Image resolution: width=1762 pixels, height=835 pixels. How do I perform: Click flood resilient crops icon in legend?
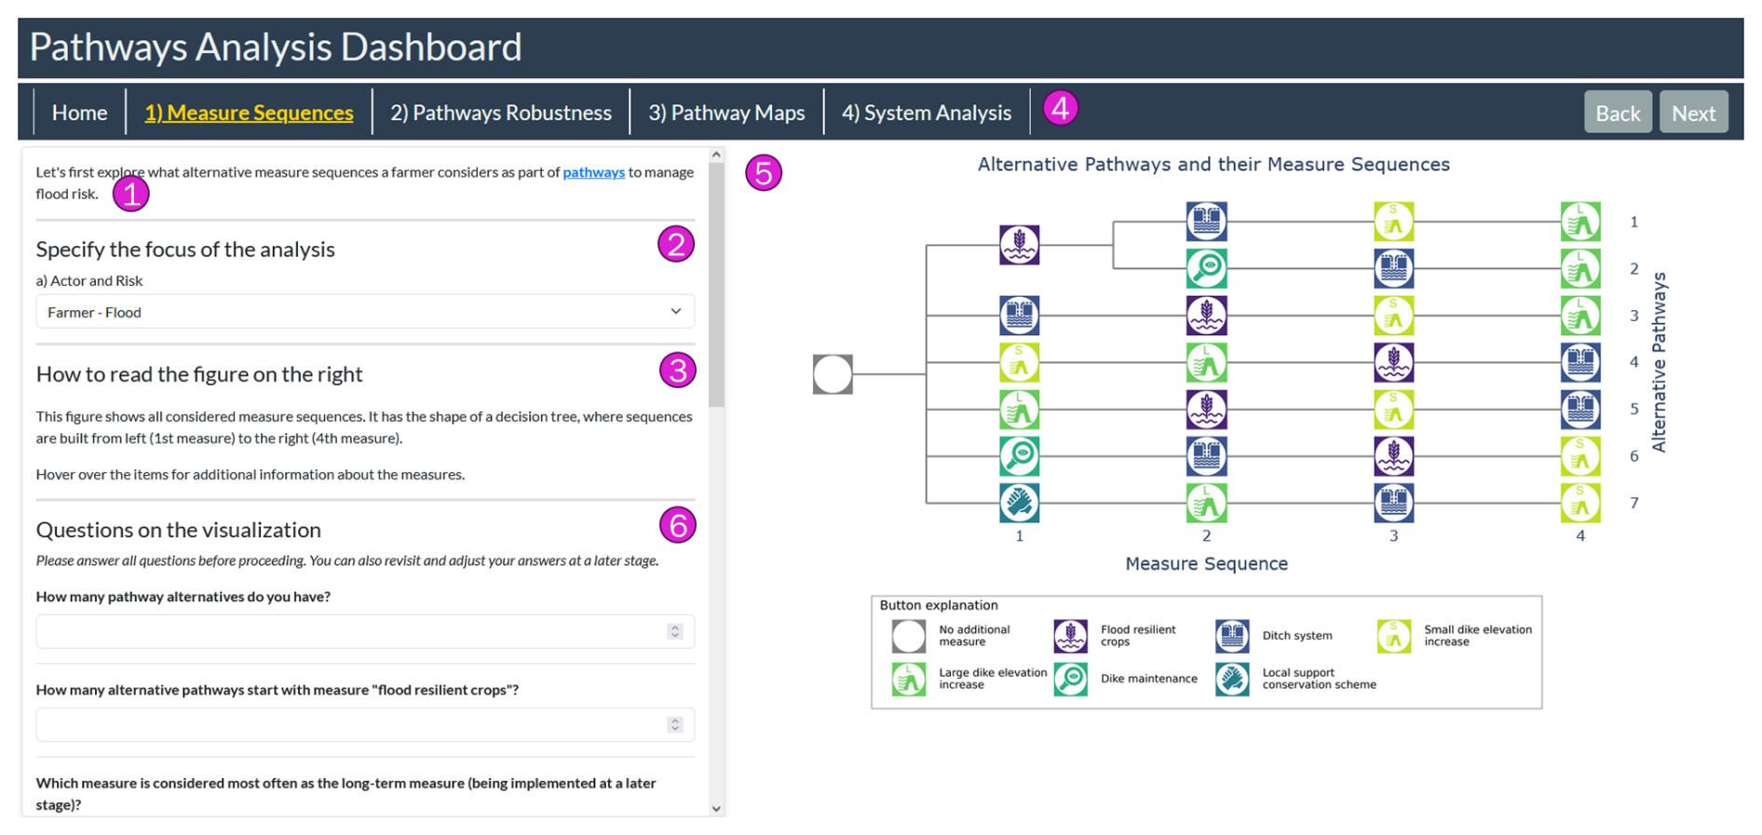(1070, 636)
